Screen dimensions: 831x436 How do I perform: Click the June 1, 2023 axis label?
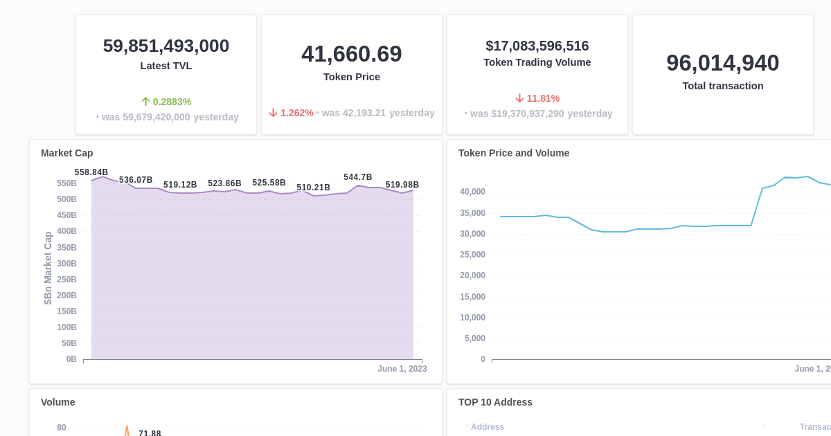402,369
